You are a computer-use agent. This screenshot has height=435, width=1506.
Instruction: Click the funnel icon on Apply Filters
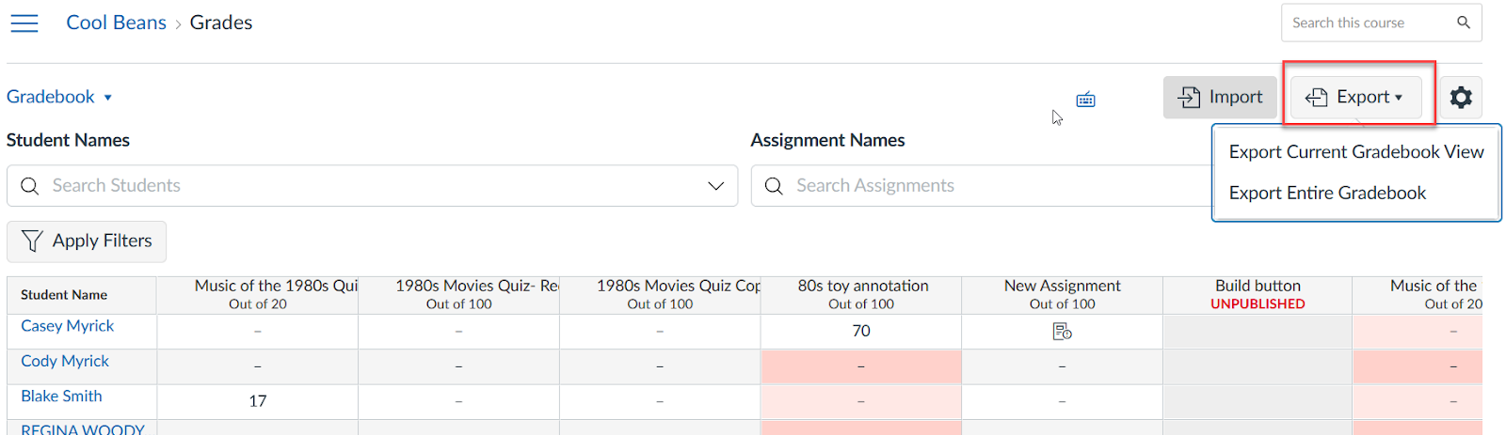32,241
